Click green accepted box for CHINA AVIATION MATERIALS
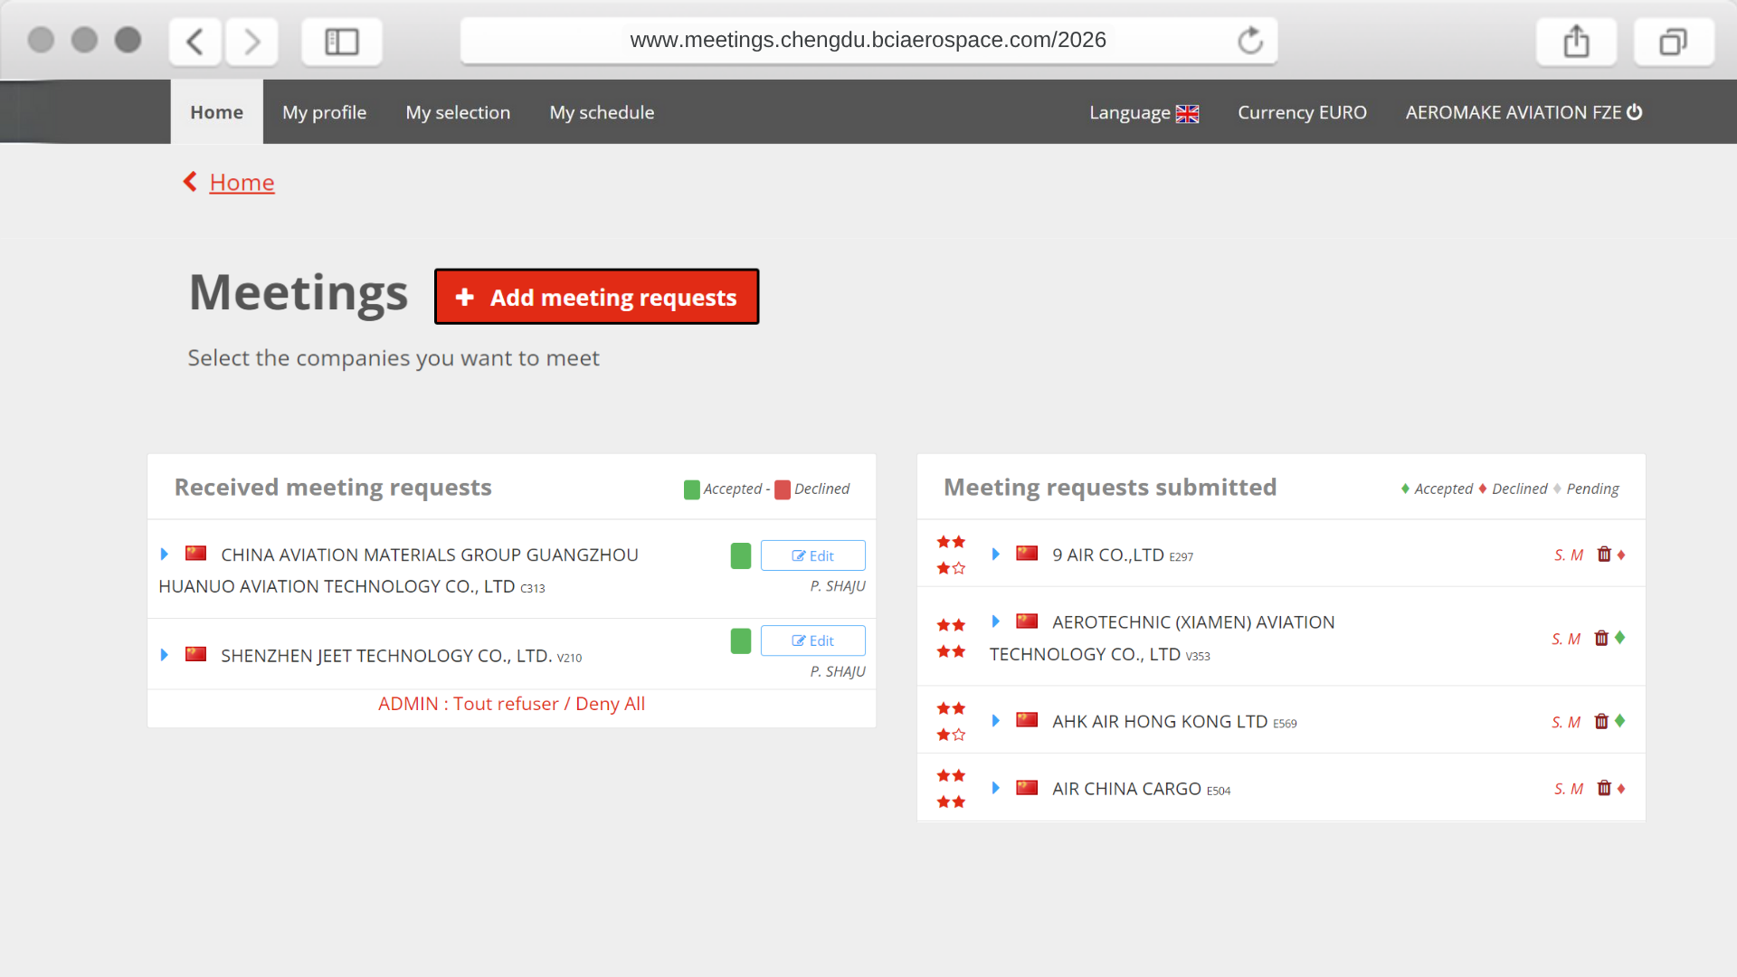The width and height of the screenshot is (1737, 977). point(741,555)
